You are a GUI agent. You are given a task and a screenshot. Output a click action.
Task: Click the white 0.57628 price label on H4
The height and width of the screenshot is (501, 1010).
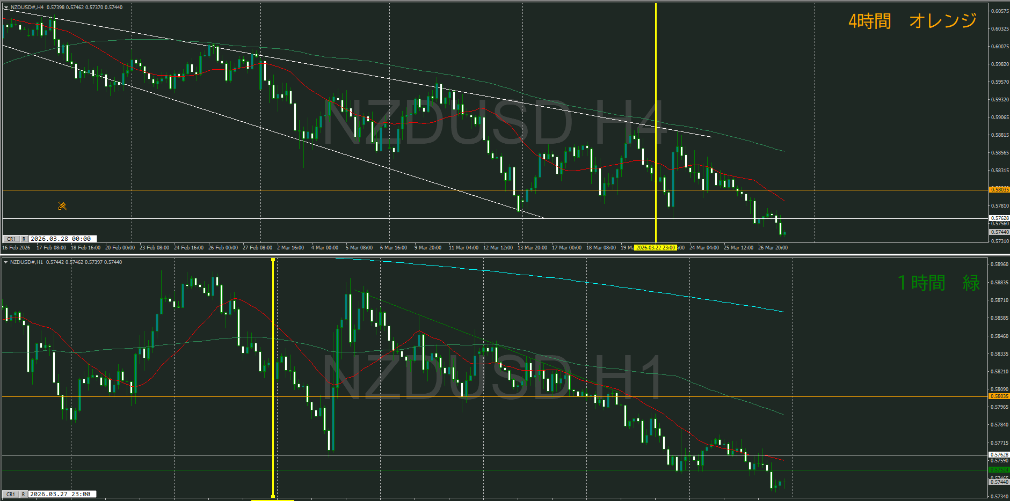[x=999, y=218]
